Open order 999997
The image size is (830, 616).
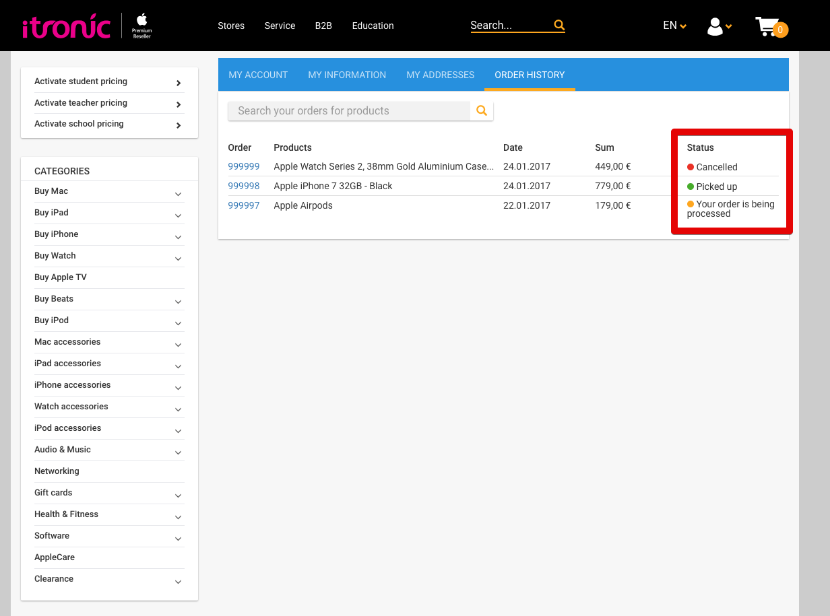pyautogui.click(x=244, y=205)
